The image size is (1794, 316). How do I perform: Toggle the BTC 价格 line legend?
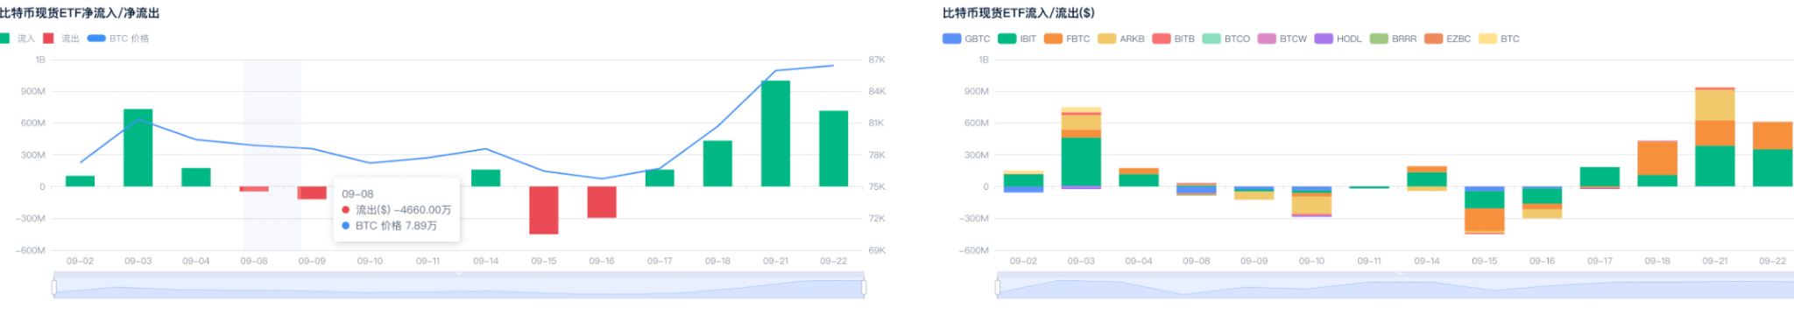[x=118, y=39]
